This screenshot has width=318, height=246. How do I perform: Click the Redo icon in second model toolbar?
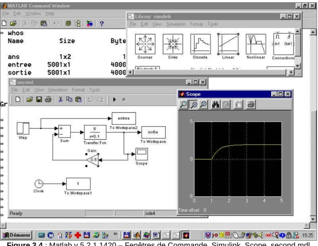pyautogui.click(x=100, y=100)
